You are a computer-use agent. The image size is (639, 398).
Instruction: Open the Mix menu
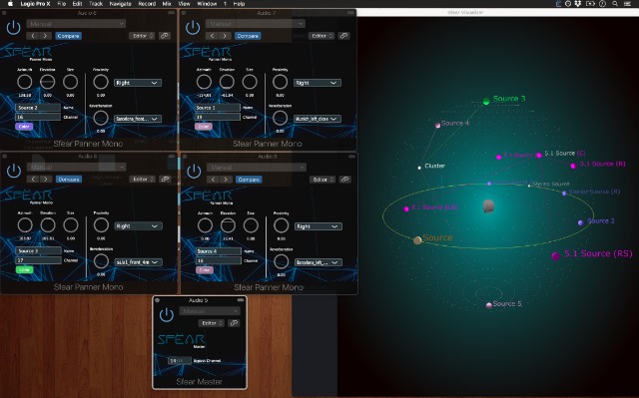(167, 4)
